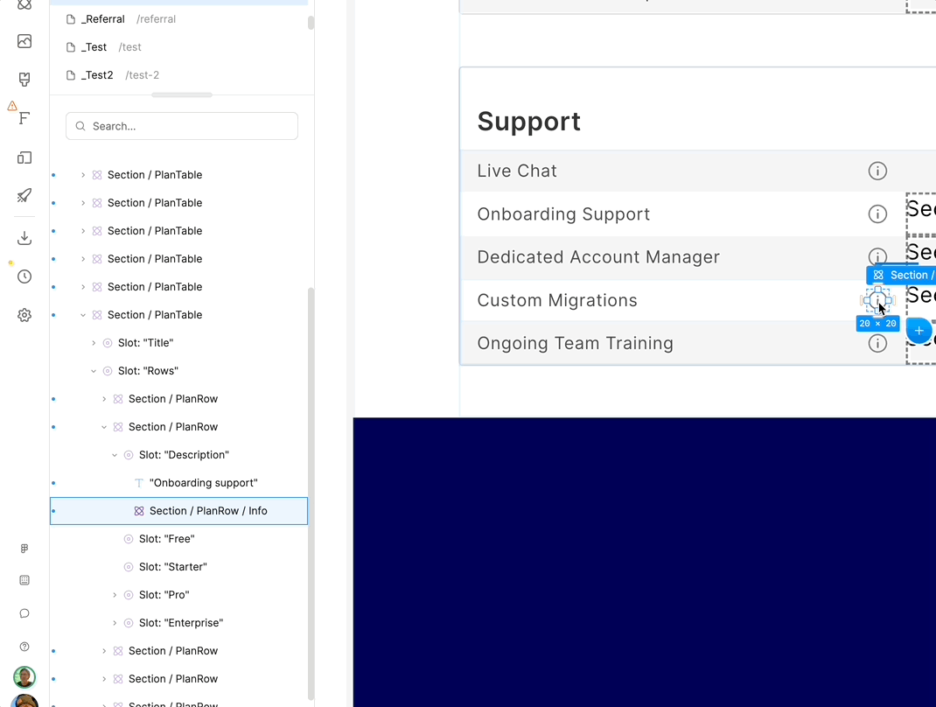Click the Figma icon in sidebar

tap(24, 549)
